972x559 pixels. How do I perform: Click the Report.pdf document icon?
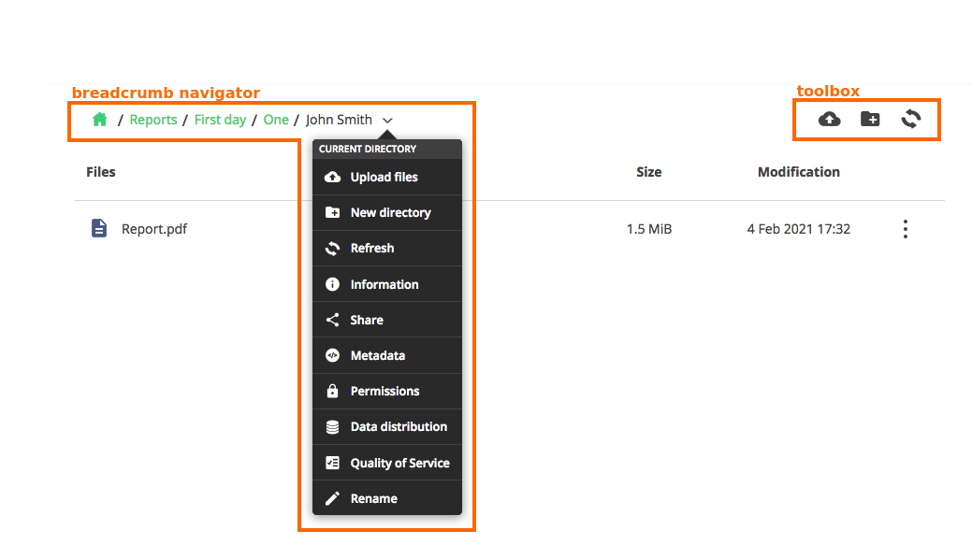99,228
